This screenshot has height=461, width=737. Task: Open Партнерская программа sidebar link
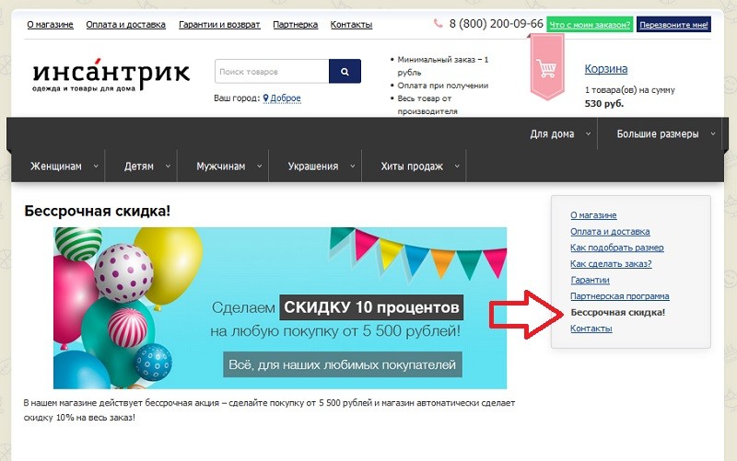[x=619, y=296]
